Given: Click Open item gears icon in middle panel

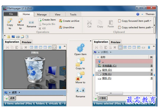Looking at the screenshot, I should [x=81, y=48].
